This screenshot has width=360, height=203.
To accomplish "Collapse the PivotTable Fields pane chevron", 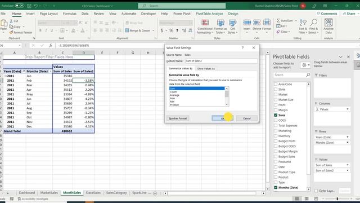I will (x=340, y=57).
